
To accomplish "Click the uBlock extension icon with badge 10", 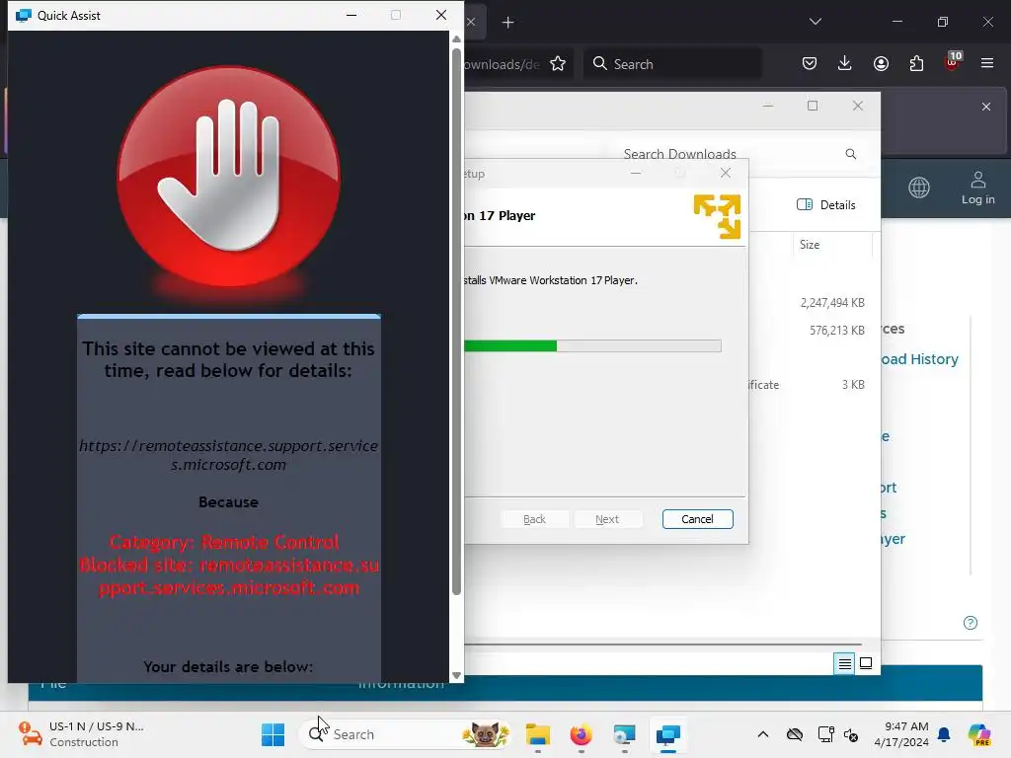I will (953, 62).
